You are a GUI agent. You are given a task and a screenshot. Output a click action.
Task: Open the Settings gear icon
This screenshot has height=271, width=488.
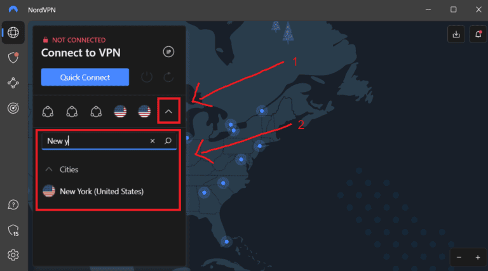click(x=12, y=254)
